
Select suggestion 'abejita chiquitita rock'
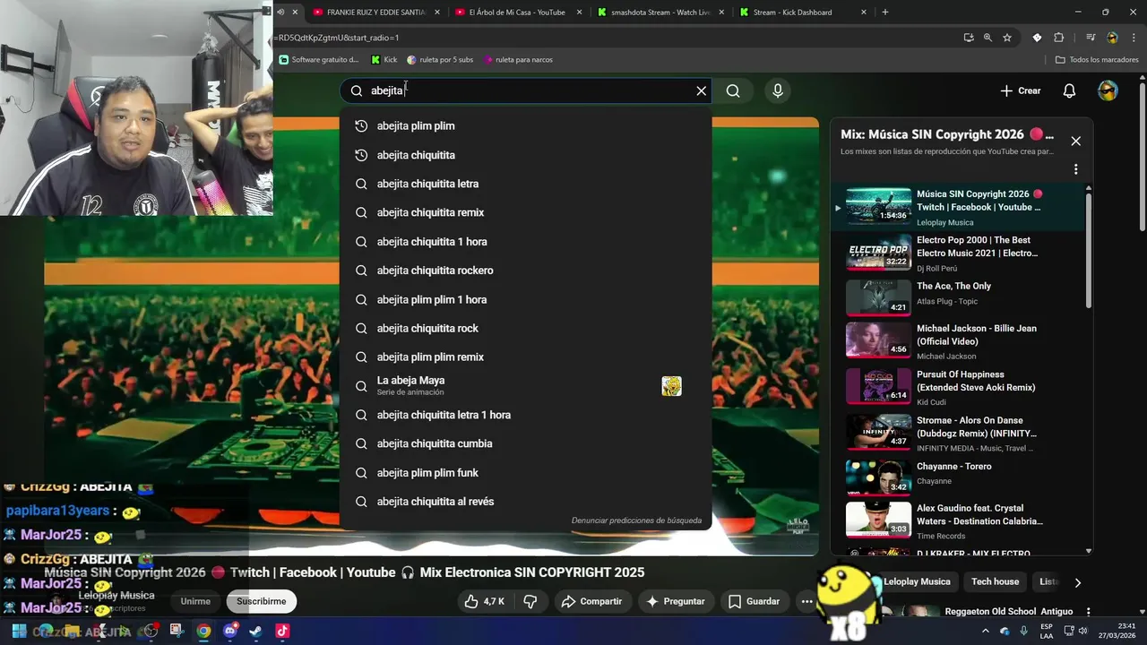pyautogui.click(x=526, y=328)
